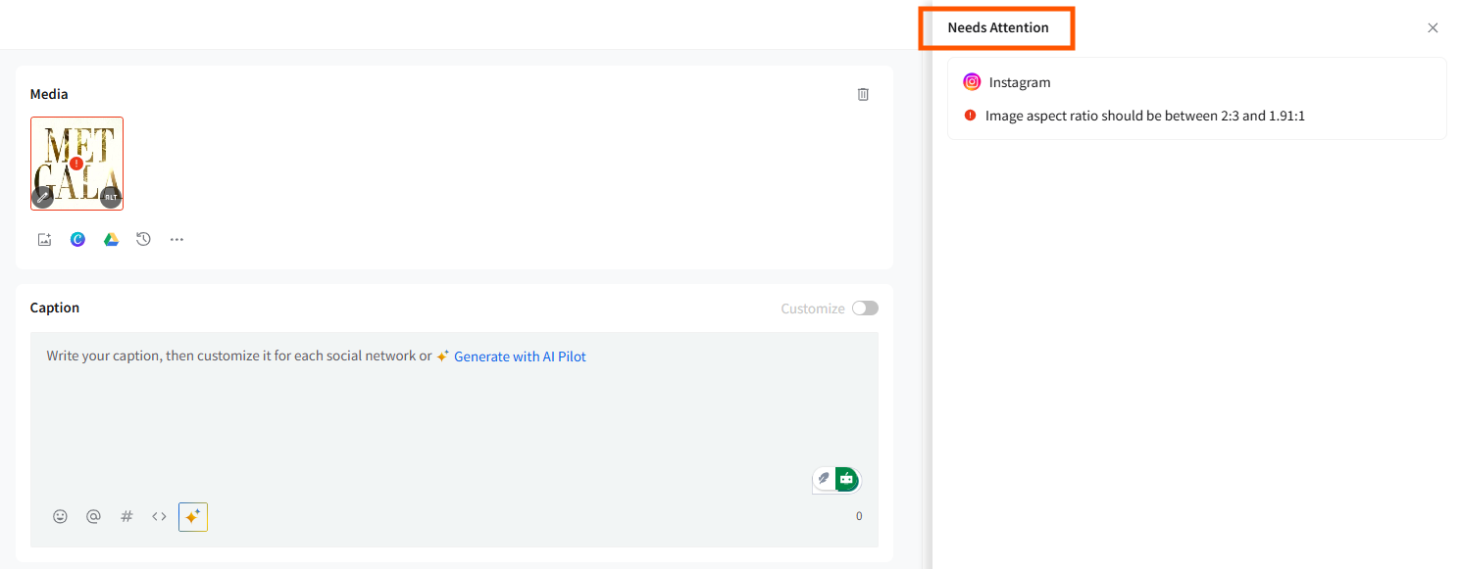Open hashtag suggestions with the # icon
This screenshot has width=1461, height=569.
pyautogui.click(x=126, y=516)
